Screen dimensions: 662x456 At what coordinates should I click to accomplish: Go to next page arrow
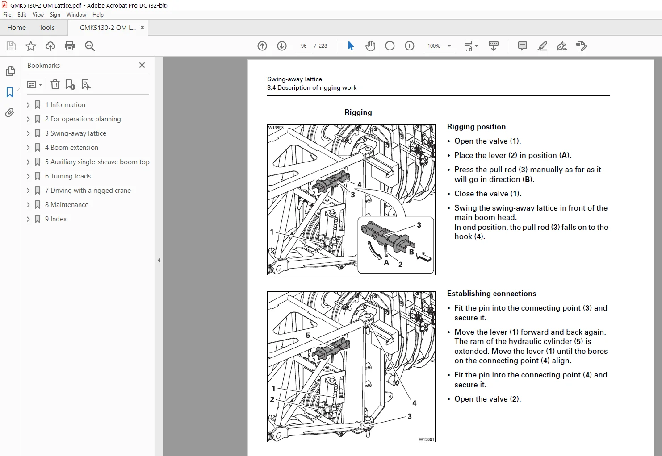282,46
